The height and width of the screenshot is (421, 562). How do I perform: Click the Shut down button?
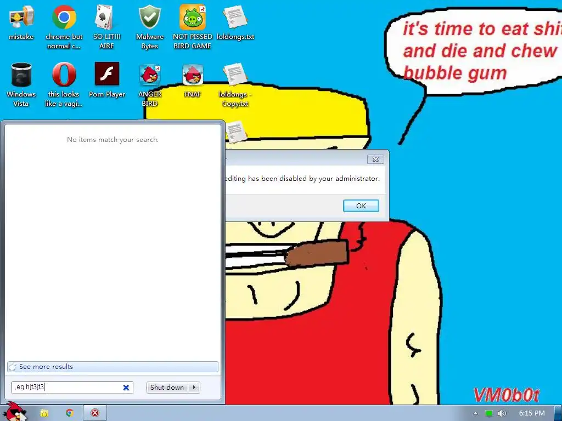pyautogui.click(x=167, y=388)
